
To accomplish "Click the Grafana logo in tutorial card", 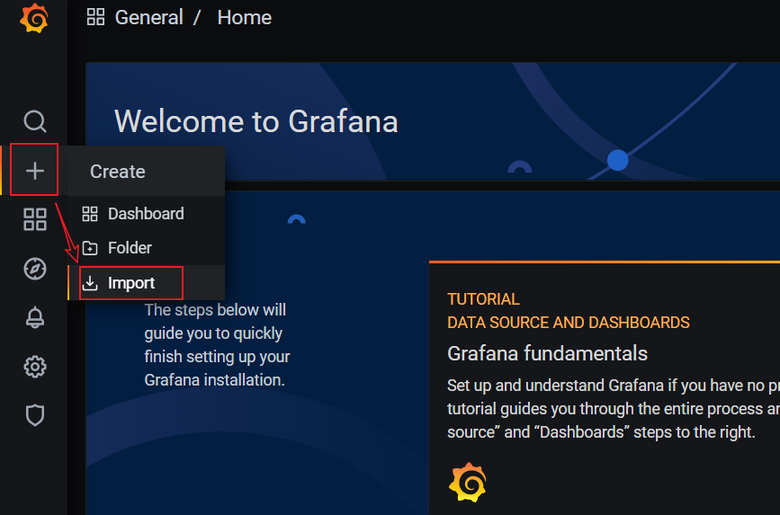I will click(x=468, y=482).
